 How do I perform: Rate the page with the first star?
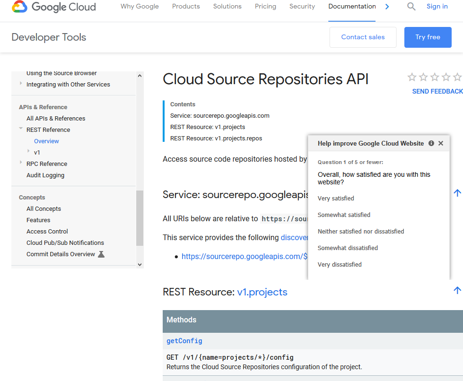point(412,78)
